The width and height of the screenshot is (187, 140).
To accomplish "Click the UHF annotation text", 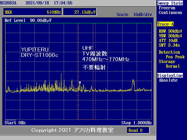I will [88, 48].
